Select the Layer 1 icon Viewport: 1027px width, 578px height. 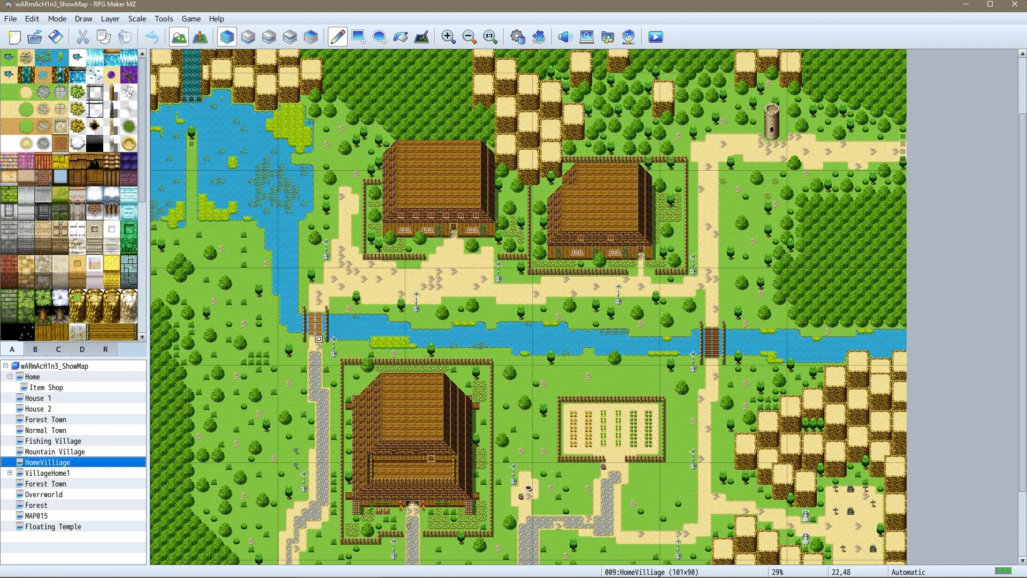coord(248,37)
